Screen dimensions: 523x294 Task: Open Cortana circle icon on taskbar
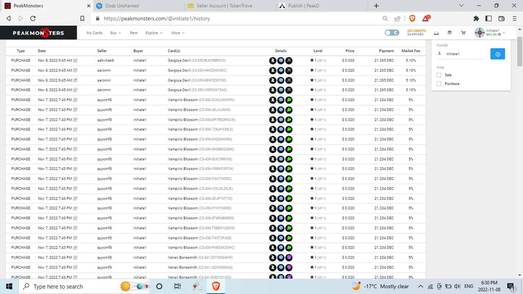tap(159, 286)
